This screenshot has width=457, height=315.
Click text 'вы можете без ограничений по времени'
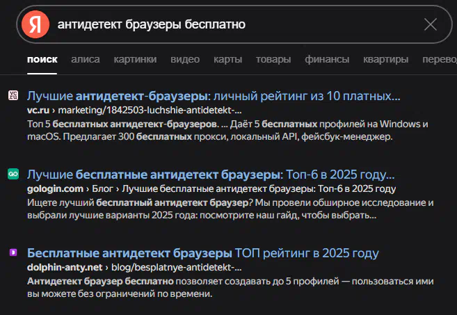[x=120, y=294]
